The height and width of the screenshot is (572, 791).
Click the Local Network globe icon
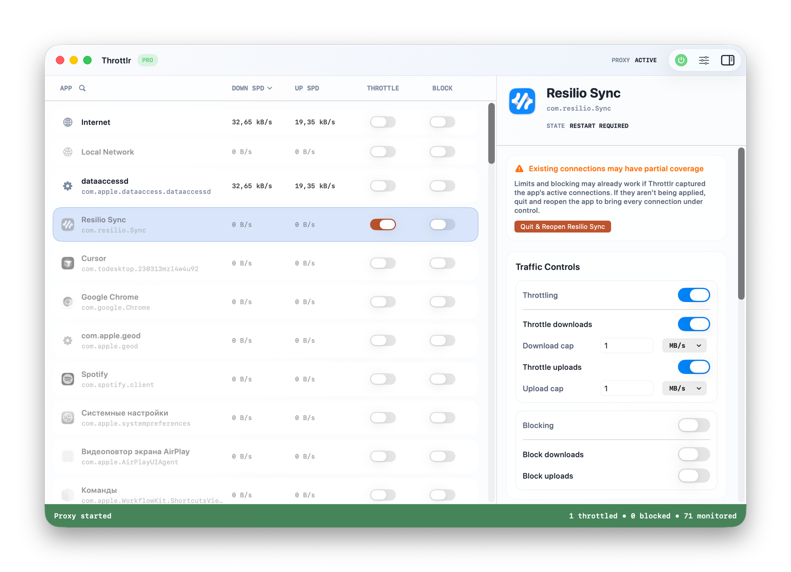coord(68,152)
